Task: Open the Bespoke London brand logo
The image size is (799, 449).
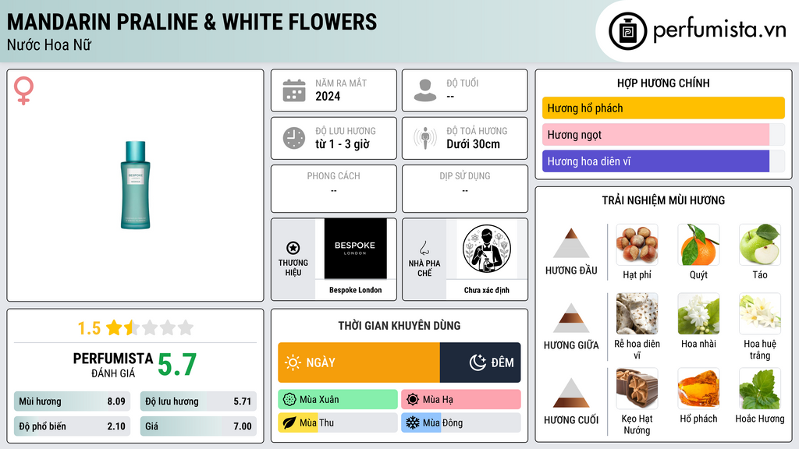Action: 355,249
